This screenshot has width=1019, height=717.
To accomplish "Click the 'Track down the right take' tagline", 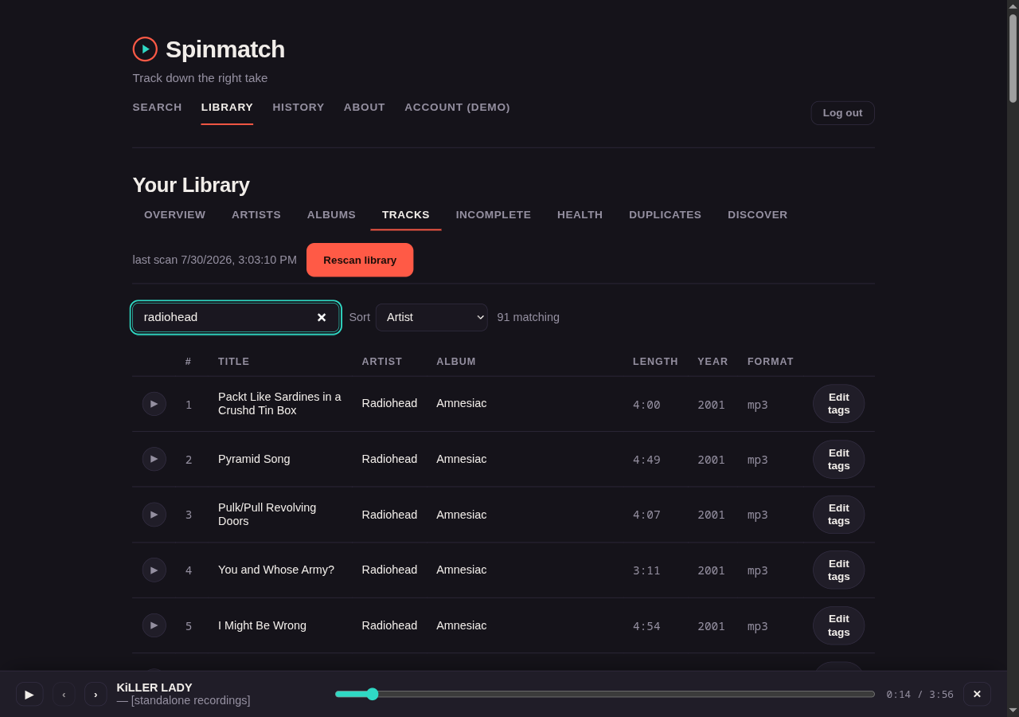I will coord(200,78).
